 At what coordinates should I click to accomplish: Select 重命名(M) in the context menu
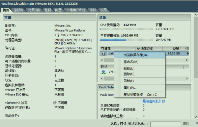[140, 62]
